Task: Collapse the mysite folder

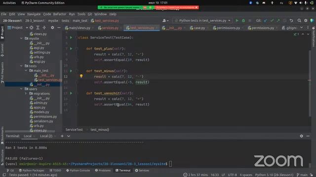Action: [21, 38]
